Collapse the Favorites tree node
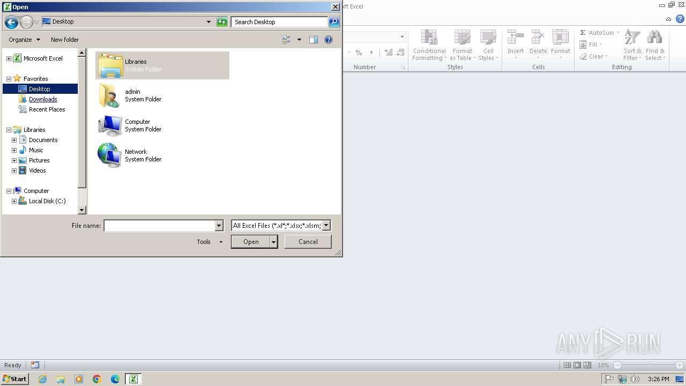The image size is (686, 386). [9, 79]
